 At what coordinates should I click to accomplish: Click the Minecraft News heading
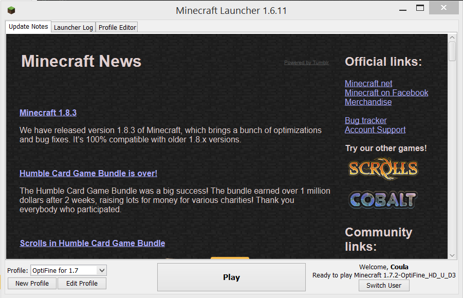pyautogui.click(x=81, y=61)
